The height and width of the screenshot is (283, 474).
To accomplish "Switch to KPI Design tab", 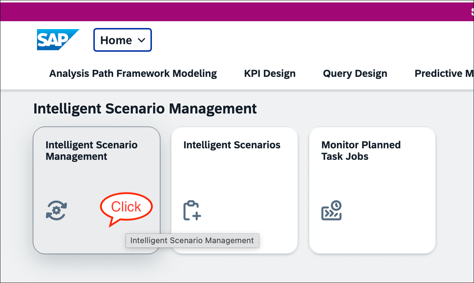I will pos(270,73).
